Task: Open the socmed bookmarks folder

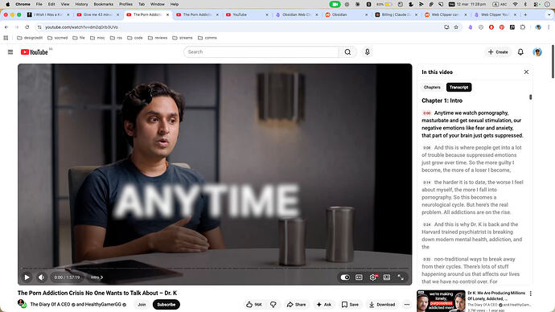Action: (x=57, y=38)
